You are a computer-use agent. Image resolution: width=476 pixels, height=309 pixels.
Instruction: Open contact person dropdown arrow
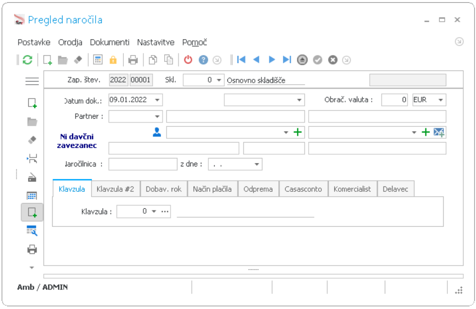286,133
